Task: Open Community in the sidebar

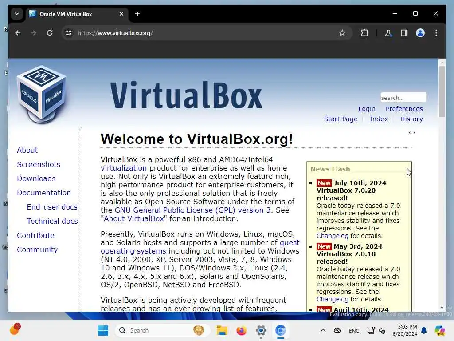Action: tap(37, 250)
